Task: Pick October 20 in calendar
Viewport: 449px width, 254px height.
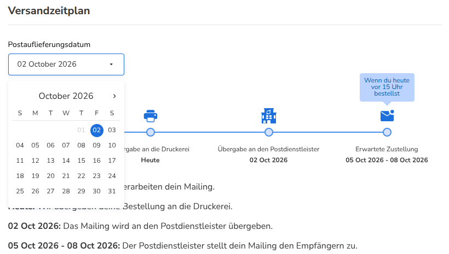Action: [x=51, y=176]
